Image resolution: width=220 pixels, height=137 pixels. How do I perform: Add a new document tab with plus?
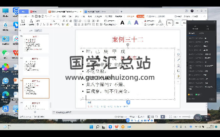[122, 12]
